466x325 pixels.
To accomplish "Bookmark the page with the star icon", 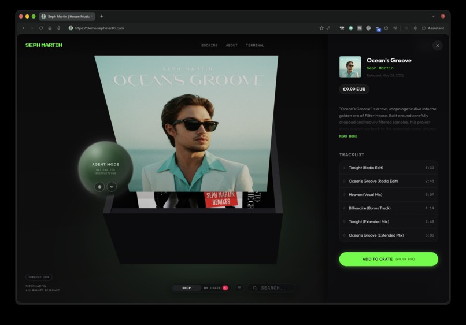I will pos(321,28).
